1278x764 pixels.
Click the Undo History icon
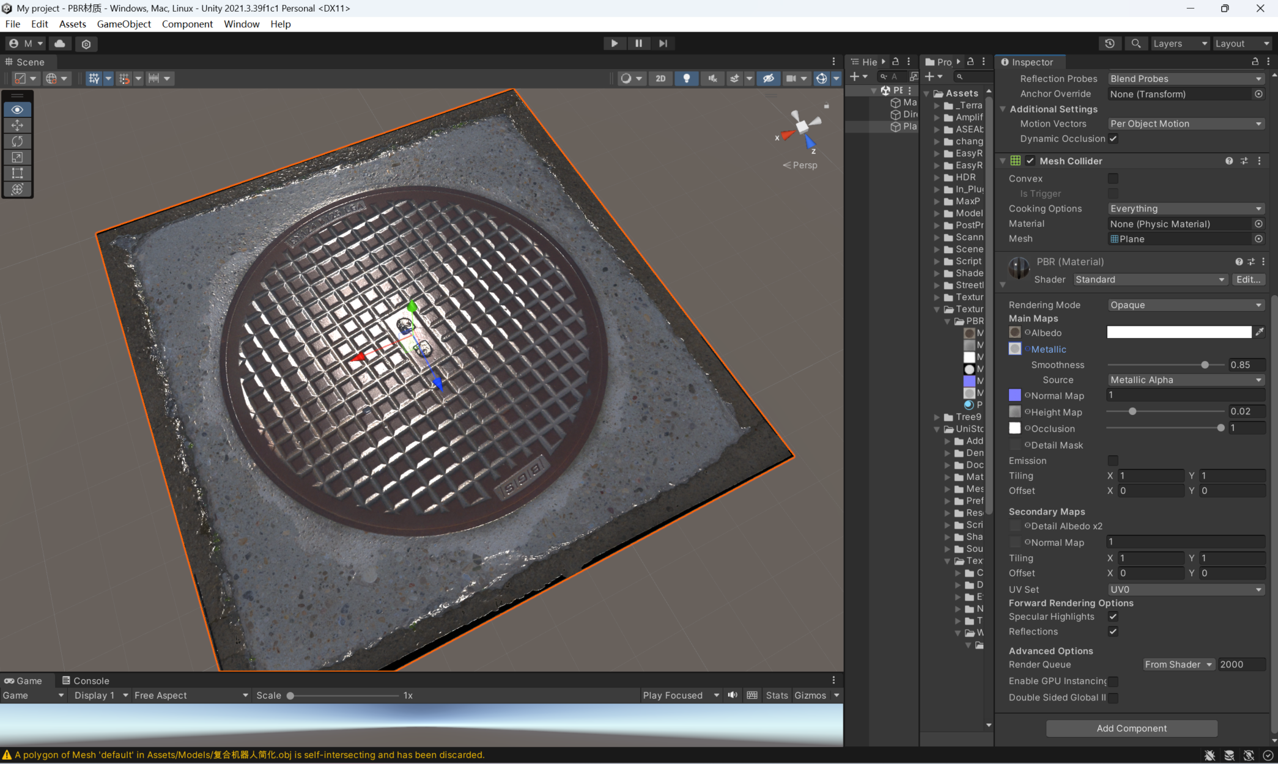1109,43
